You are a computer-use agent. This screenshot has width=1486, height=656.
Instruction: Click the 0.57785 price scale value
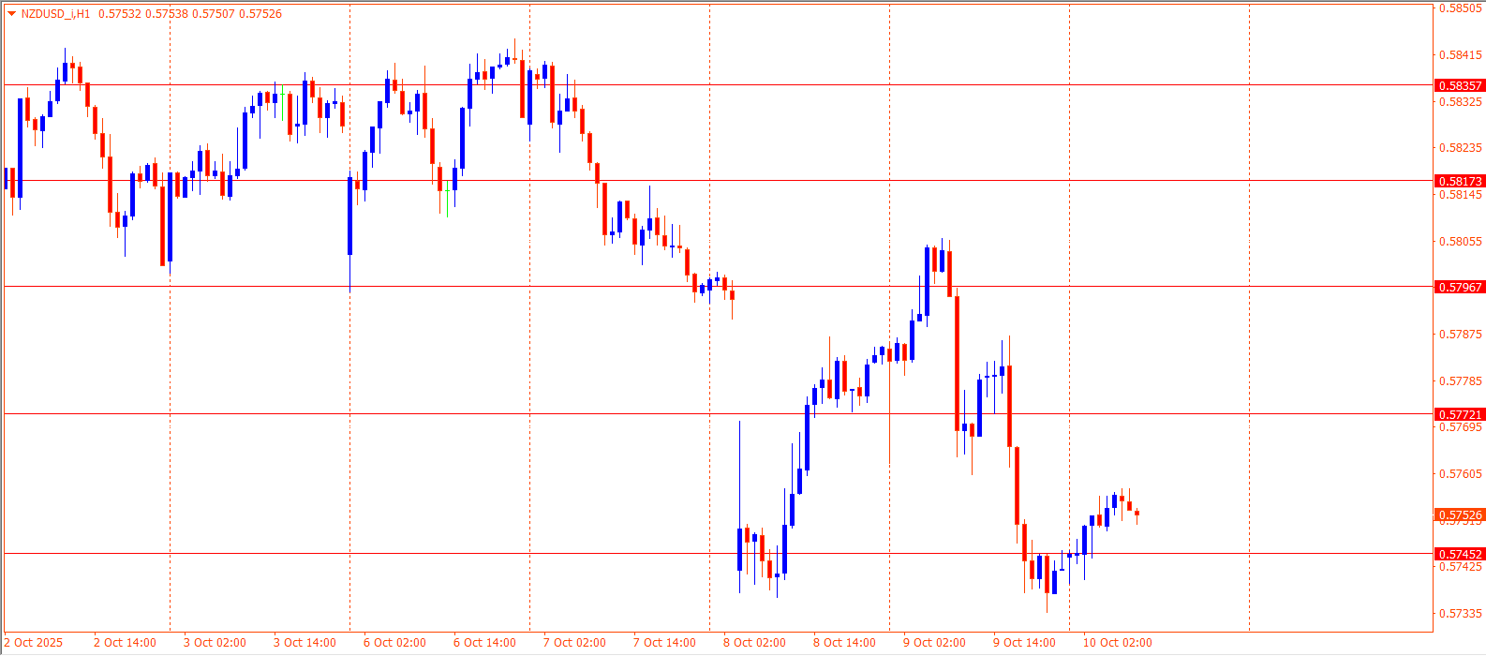click(x=1460, y=381)
